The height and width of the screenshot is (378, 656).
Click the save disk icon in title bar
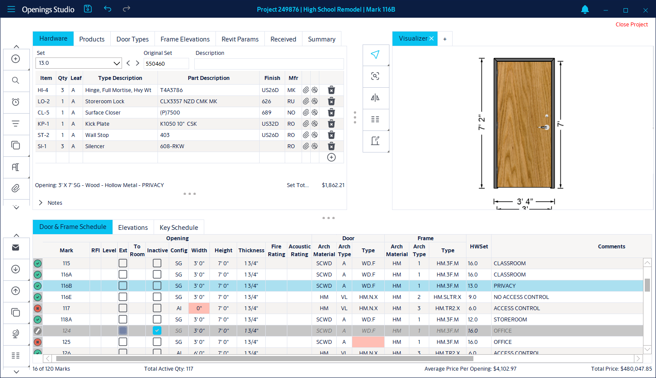pos(88,9)
